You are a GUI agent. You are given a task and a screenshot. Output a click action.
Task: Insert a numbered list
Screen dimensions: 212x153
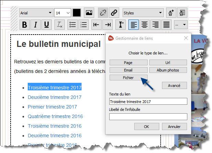click(83, 25)
